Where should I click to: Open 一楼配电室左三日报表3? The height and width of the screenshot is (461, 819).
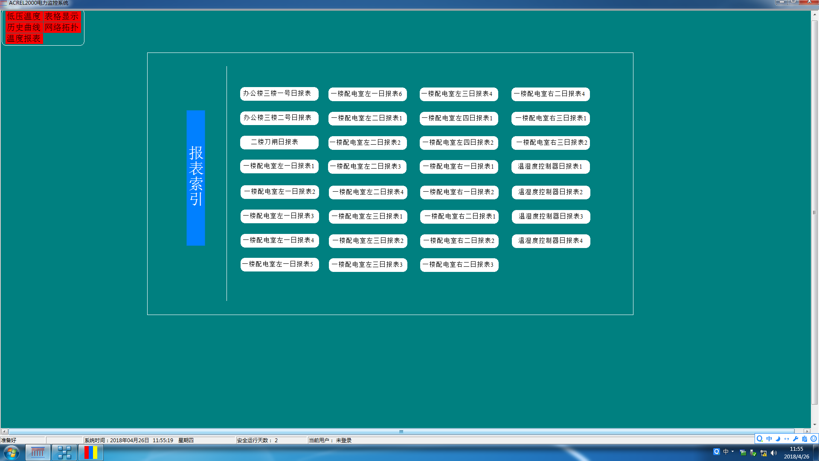(367, 265)
